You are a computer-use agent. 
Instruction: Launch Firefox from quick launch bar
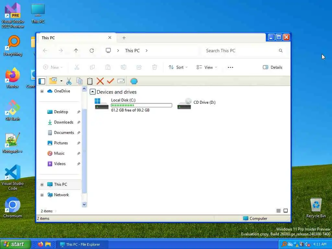click(41, 244)
